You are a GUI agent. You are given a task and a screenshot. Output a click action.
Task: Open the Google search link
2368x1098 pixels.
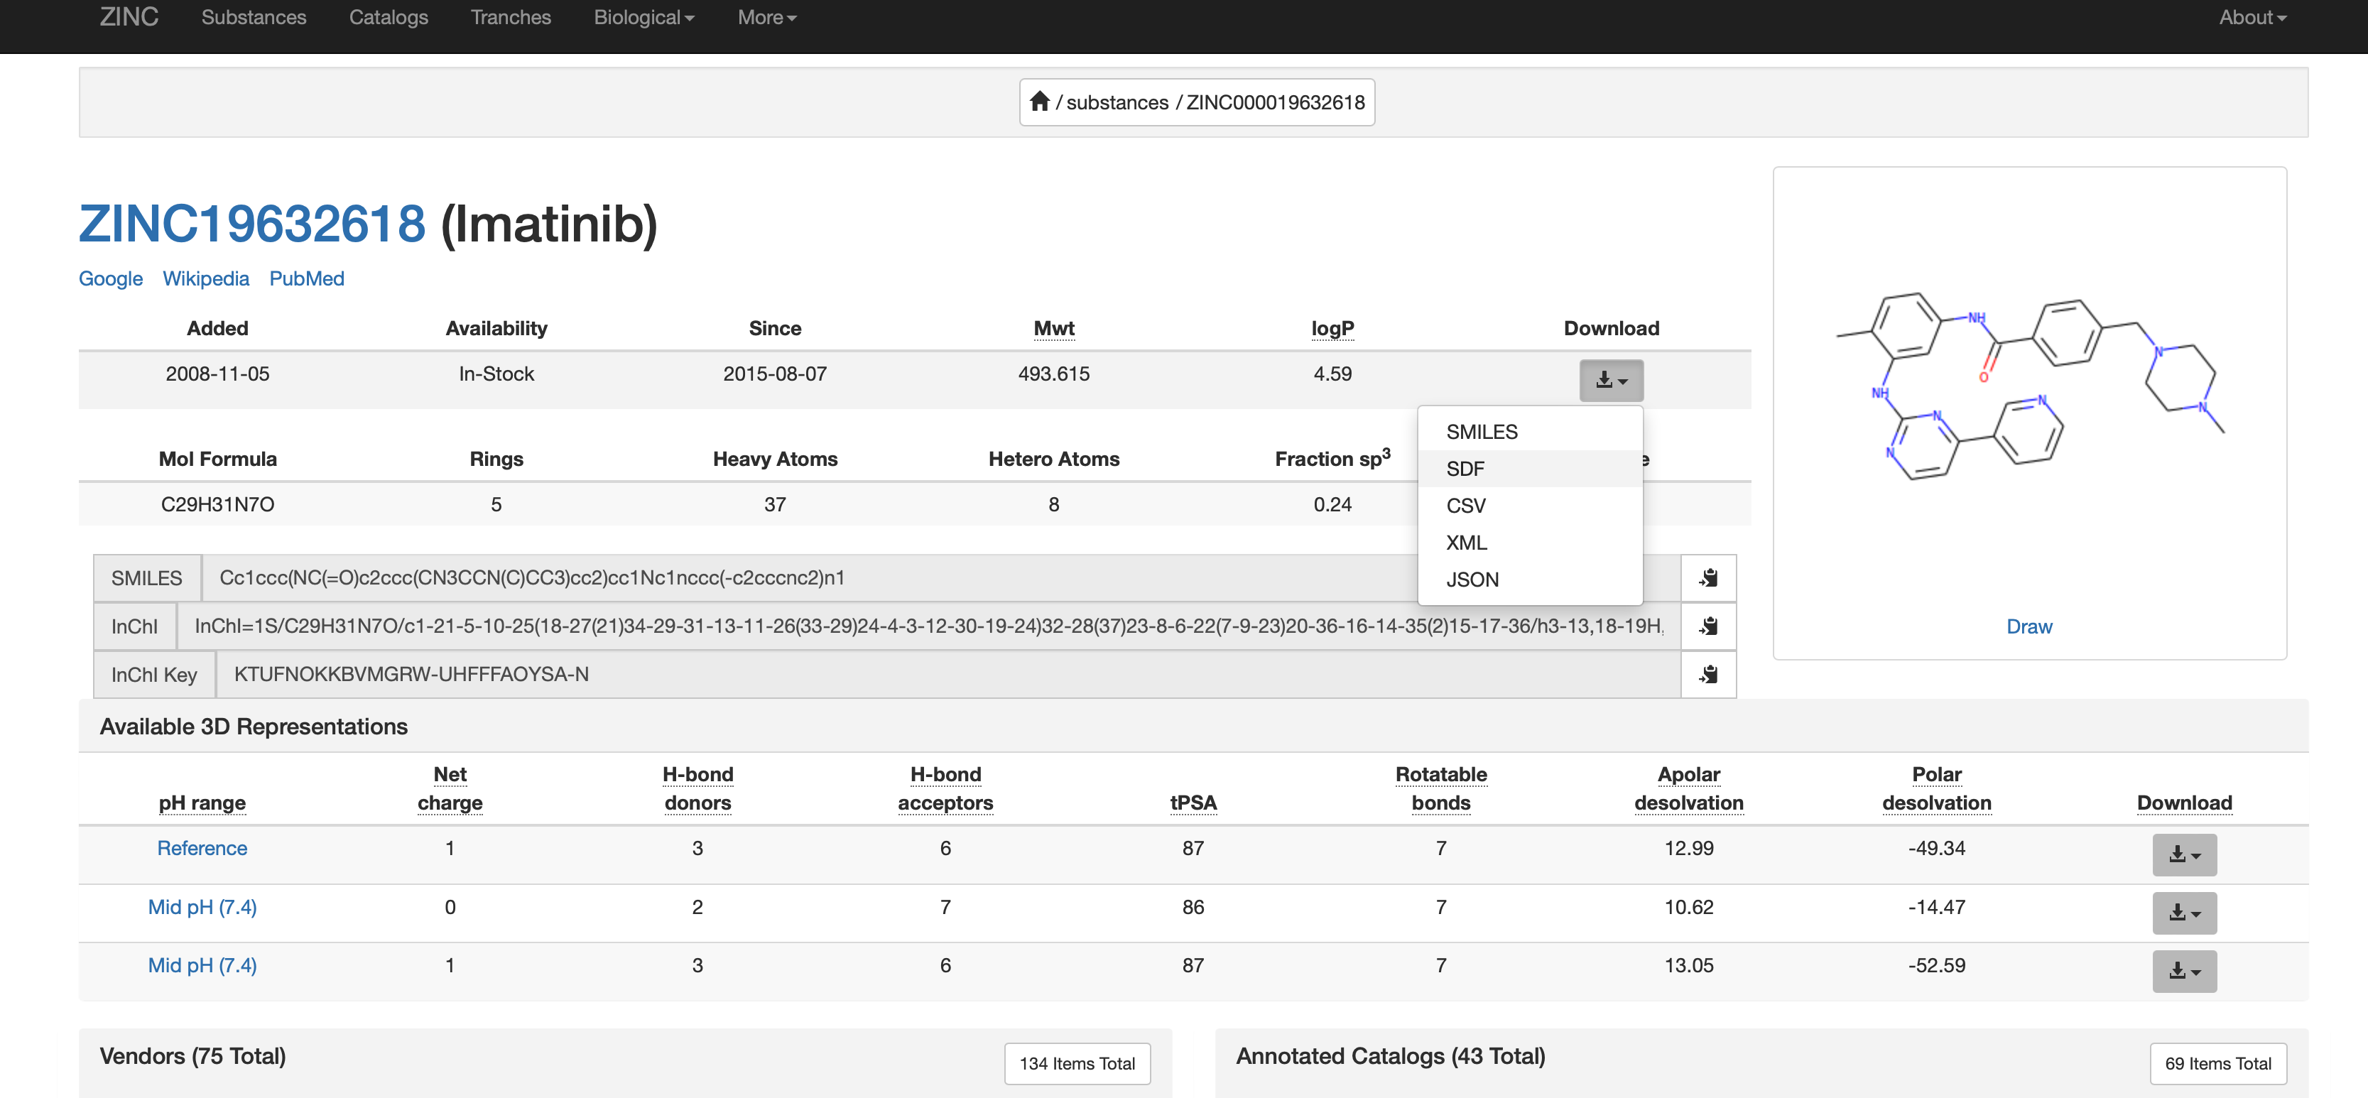110,278
